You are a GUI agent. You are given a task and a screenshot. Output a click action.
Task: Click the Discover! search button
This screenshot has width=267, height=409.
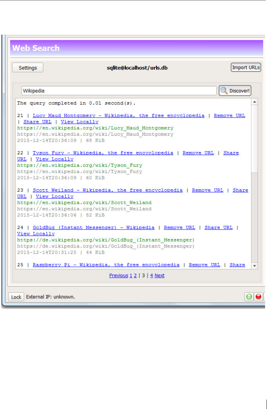tap(235, 91)
